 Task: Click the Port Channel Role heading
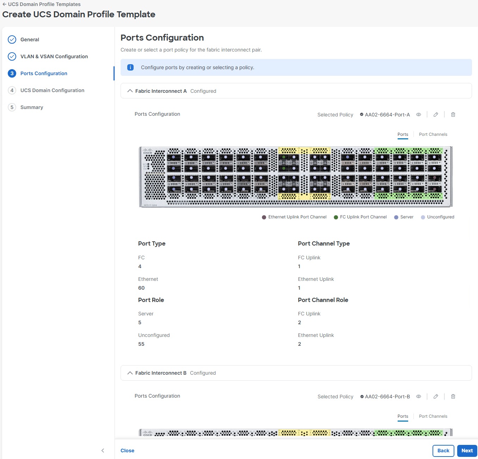click(x=323, y=300)
